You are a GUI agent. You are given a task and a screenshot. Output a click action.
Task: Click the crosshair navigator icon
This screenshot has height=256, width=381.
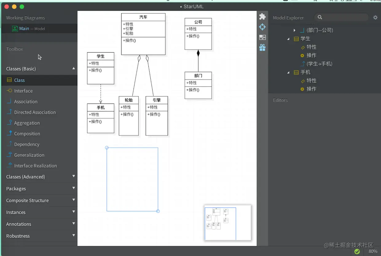(262, 27)
